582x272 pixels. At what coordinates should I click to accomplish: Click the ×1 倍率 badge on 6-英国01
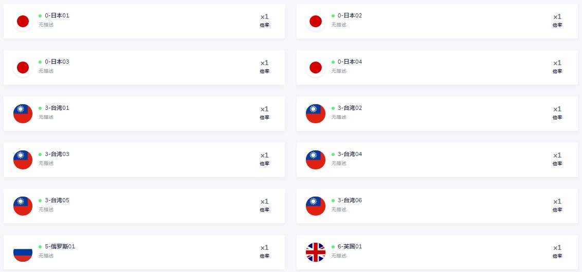pos(557,251)
